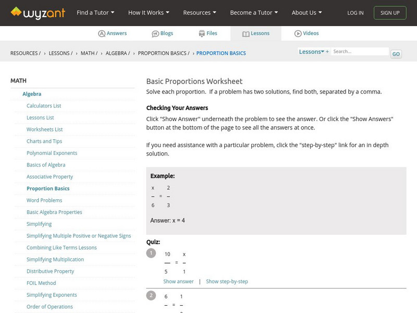Open the Answers section icon
Image resolution: width=417 pixels, height=313 pixels.
coord(102,33)
